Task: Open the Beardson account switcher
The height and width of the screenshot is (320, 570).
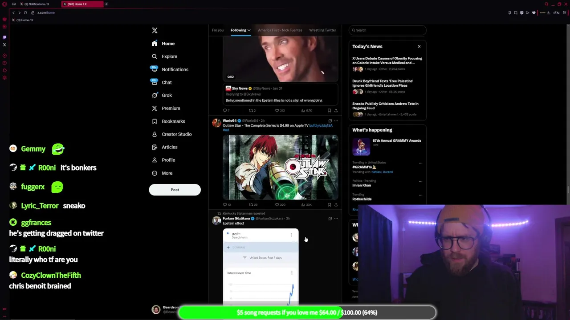Action: click(165, 310)
